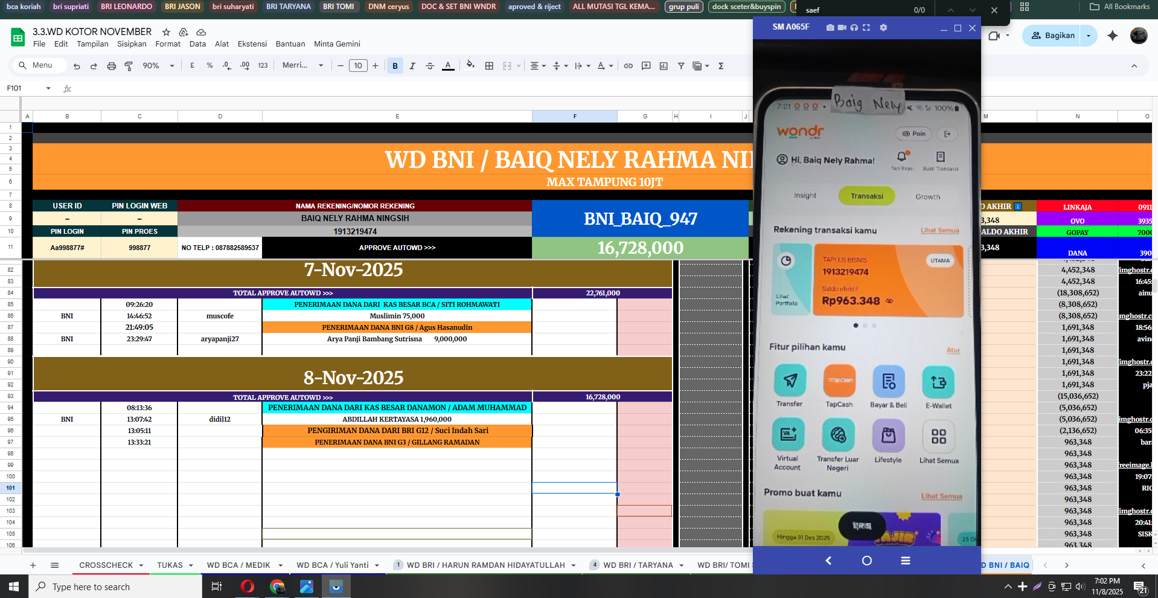Format as percent with % icon
The image size is (1158, 598).
pos(210,65)
